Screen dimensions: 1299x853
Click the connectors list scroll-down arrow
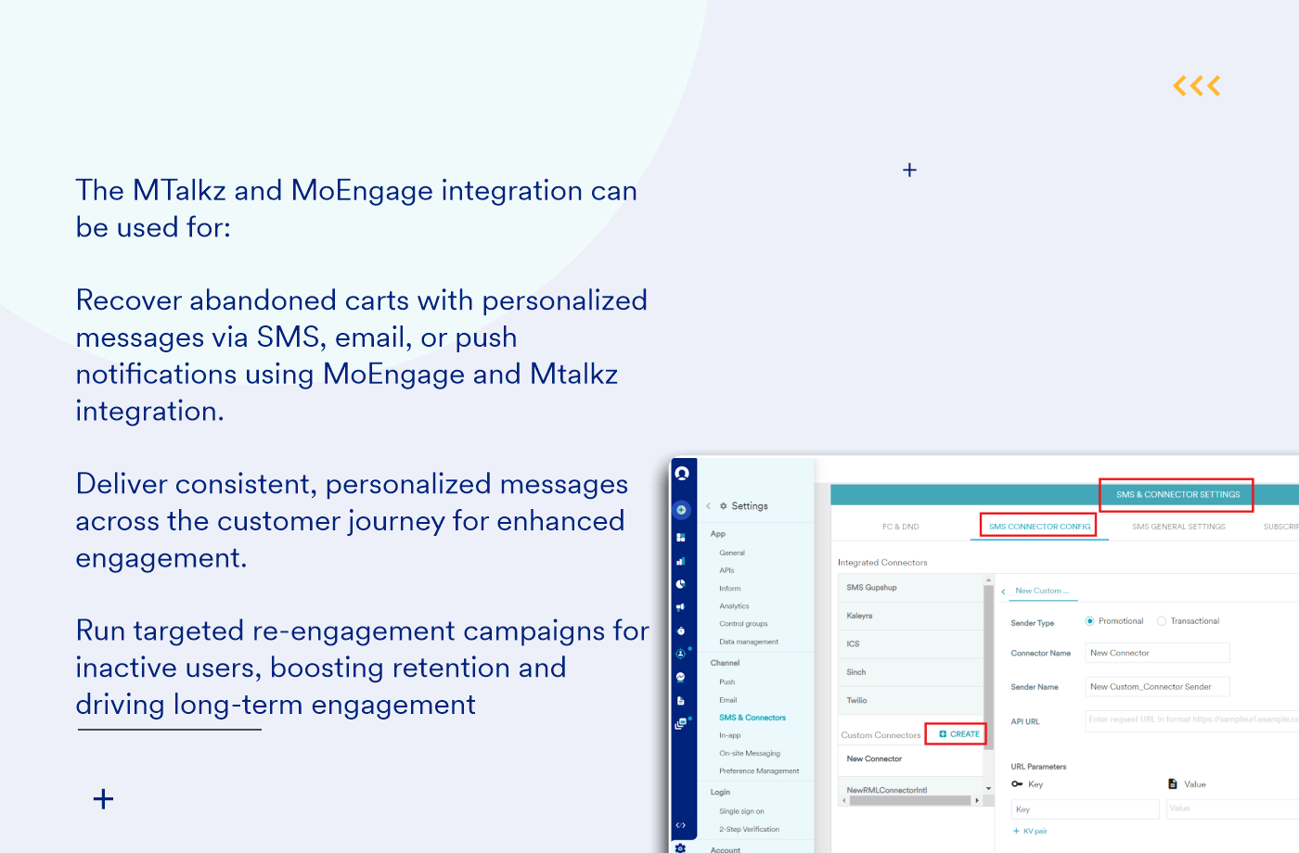tap(989, 788)
